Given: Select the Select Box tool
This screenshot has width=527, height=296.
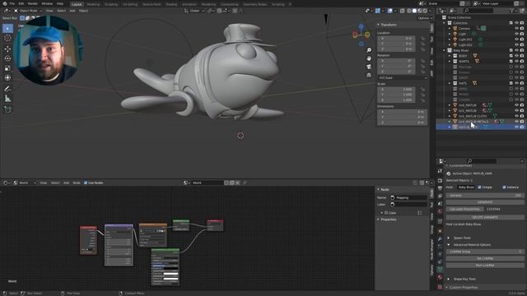Looking at the screenshot, I should (7, 29).
